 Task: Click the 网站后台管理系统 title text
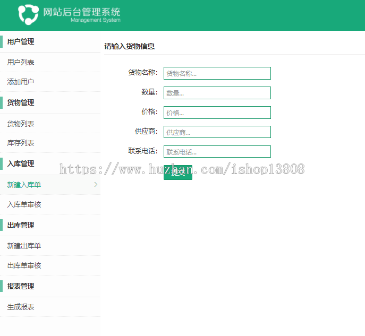click(82, 12)
